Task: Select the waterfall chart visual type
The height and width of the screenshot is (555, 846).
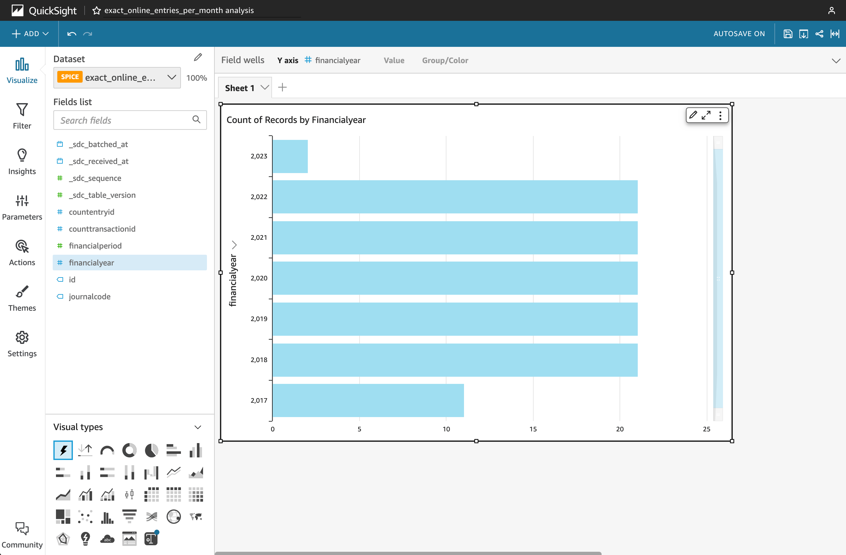Action: (x=151, y=473)
